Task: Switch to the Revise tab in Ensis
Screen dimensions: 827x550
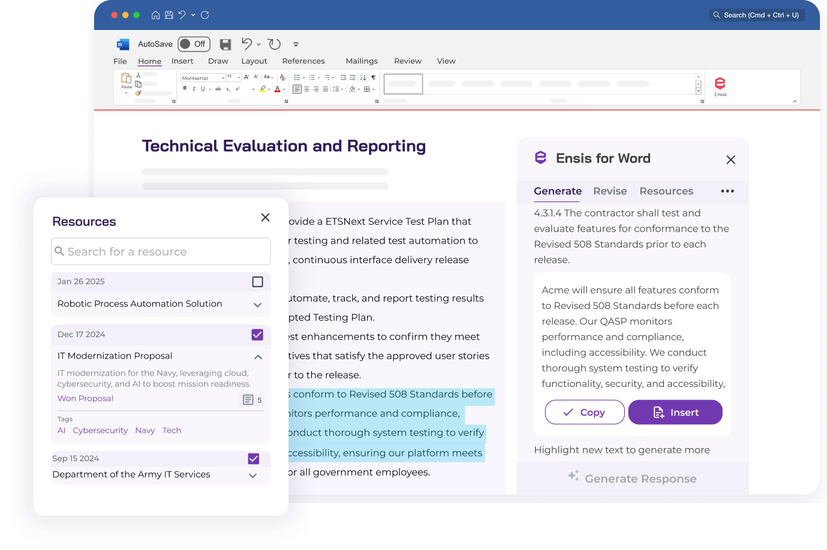Action: click(610, 191)
